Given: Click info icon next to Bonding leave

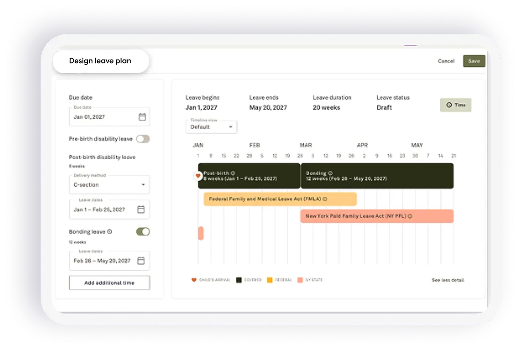Looking at the screenshot, I should (109, 231).
